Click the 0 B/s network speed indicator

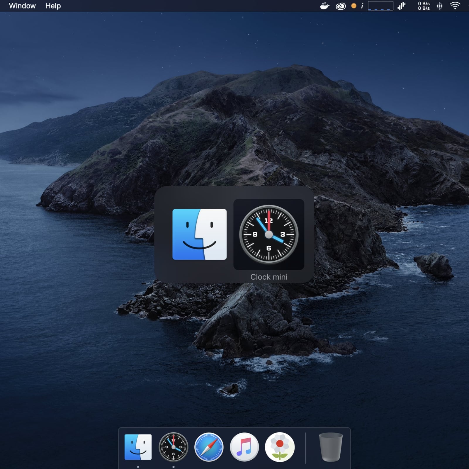point(424,6)
